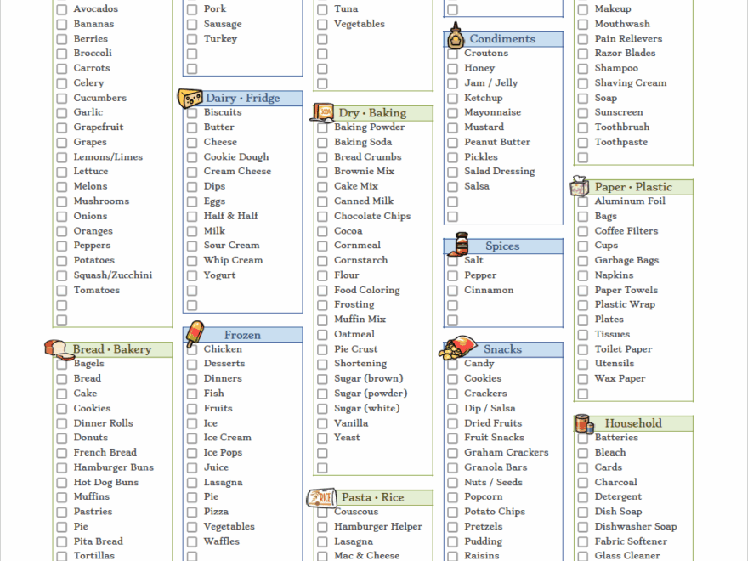Click the Snacks section header
The width and height of the screenshot is (748, 561).
[501, 348]
